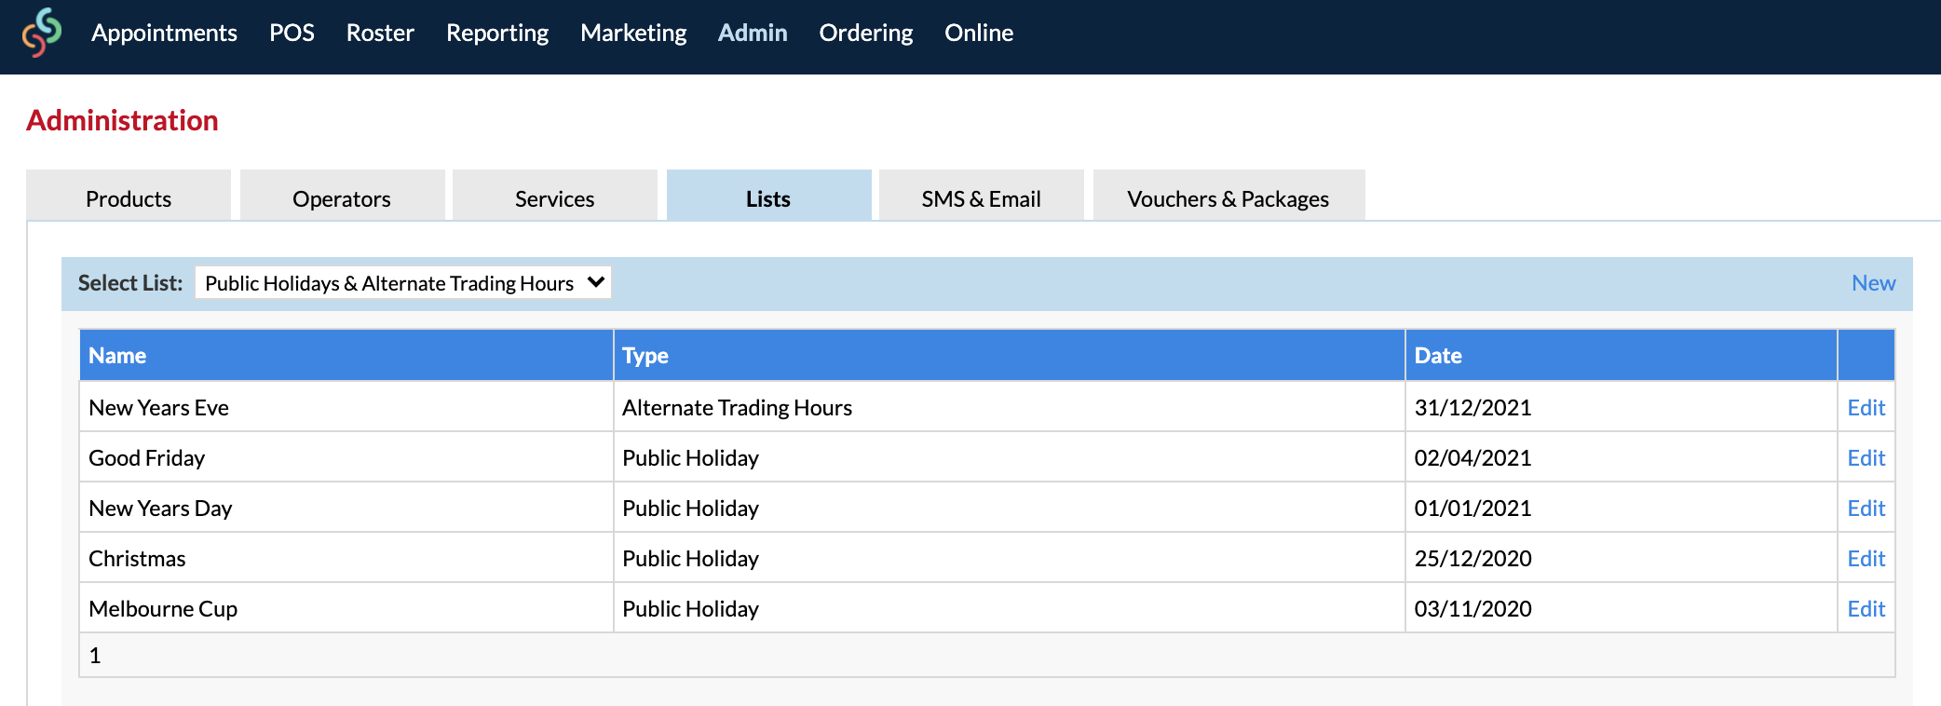Switch to the Products tab

(x=129, y=196)
